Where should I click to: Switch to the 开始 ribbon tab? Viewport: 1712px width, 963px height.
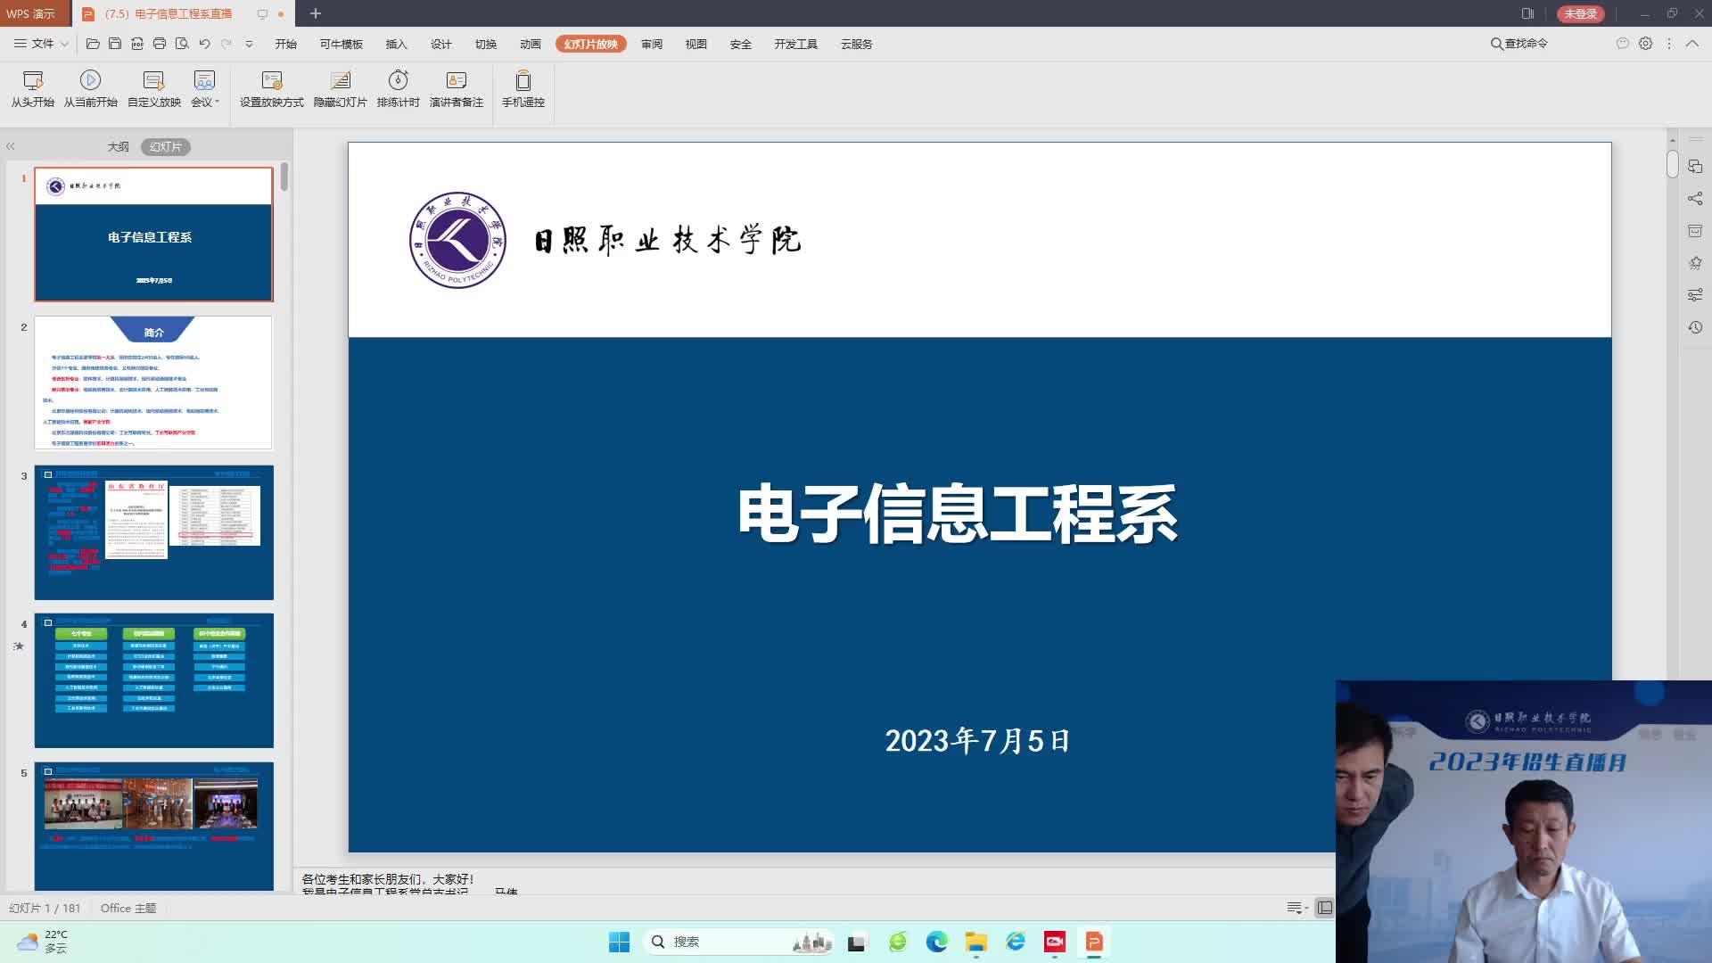[x=286, y=44]
